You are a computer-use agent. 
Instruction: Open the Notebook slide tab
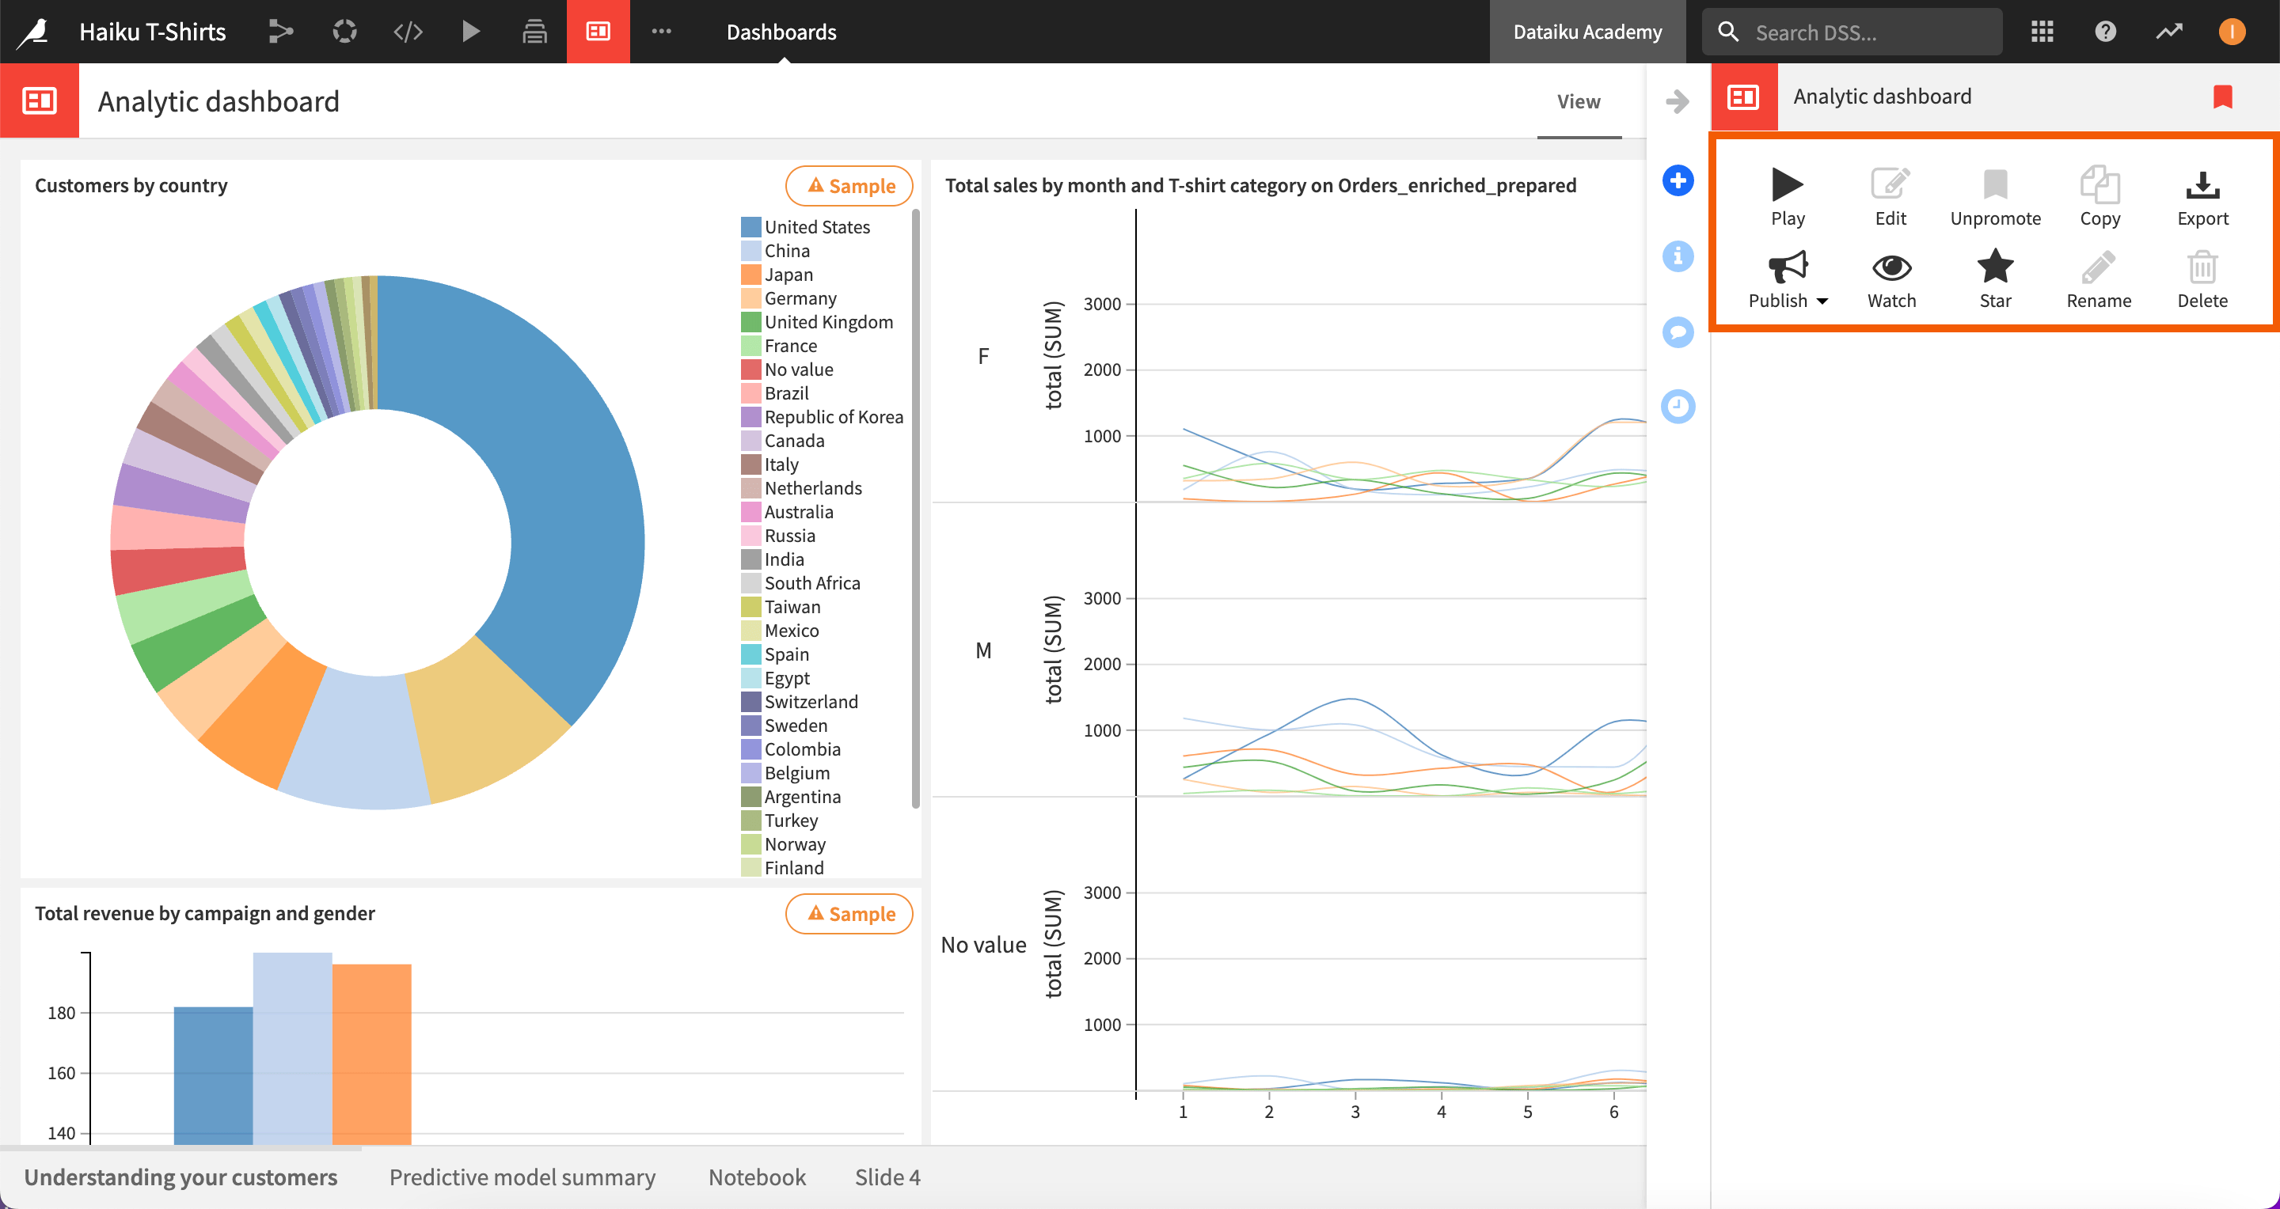[x=757, y=1177]
